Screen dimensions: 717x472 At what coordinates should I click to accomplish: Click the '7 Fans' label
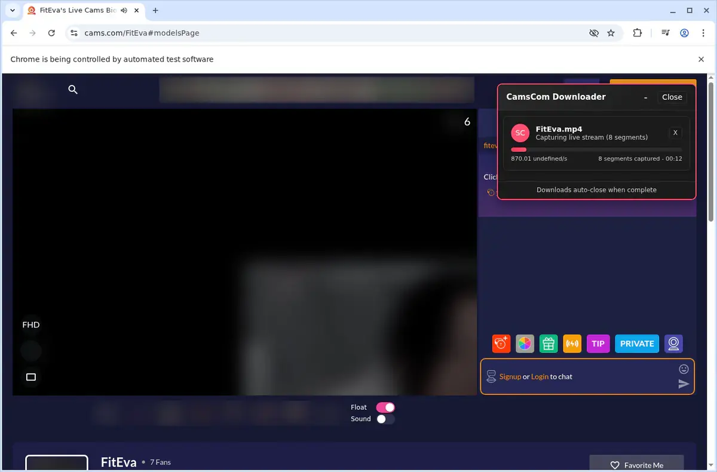click(x=160, y=462)
